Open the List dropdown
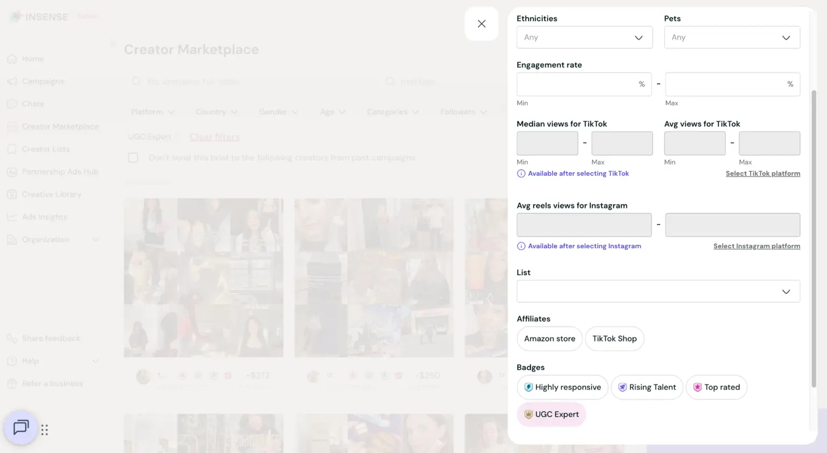Image resolution: width=827 pixels, height=453 pixels. point(658,291)
